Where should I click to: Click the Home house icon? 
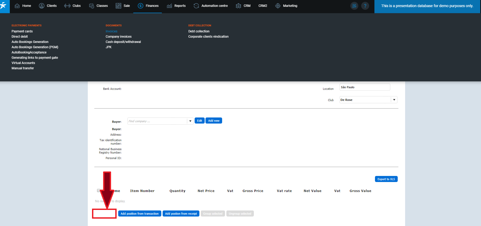point(17,6)
